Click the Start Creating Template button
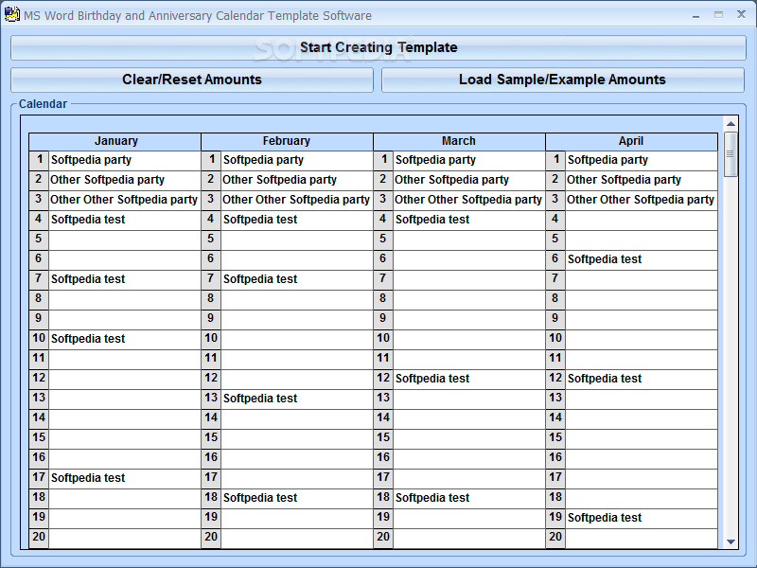Viewport: 757px width, 568px height. coord(378,47)
